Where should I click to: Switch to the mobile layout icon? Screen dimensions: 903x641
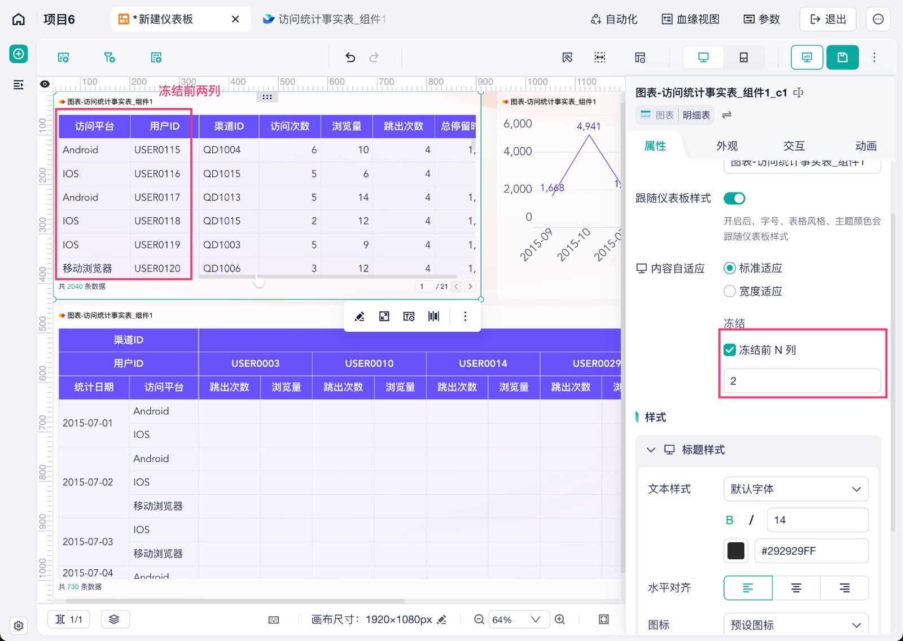click(x=744, y=57)
